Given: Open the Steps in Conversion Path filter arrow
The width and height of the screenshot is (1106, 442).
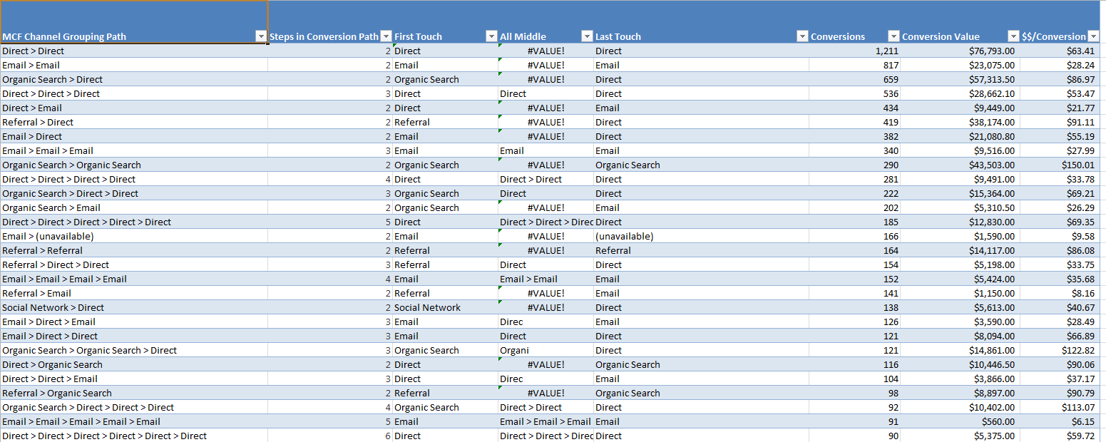Looking at the screenshot, I should (386, 36).
